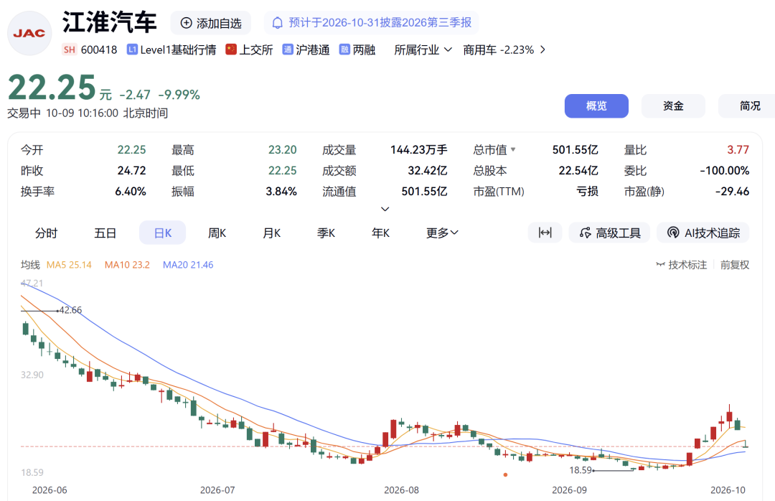
Task: Click the MA5 25.14 moving average label
Action: tap(69, 265)
